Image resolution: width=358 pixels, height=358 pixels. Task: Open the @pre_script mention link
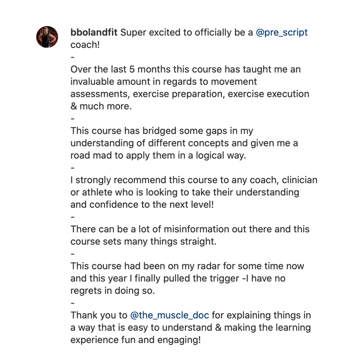[x=282, y=33]
